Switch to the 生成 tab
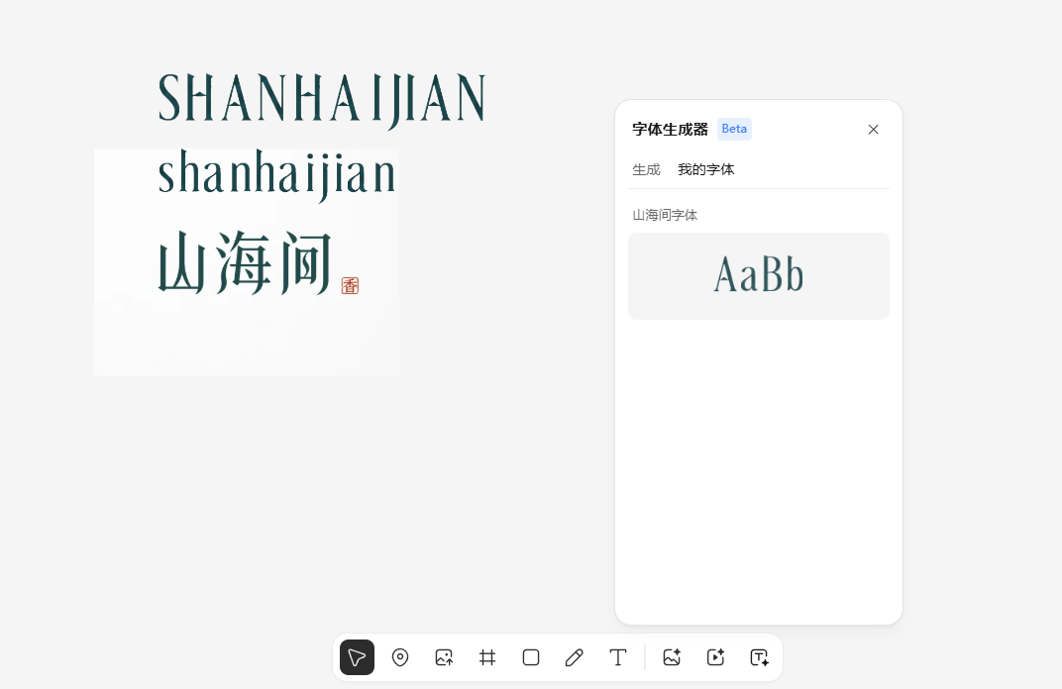Viewport: 1062px width, 689px height. point(646,169)
